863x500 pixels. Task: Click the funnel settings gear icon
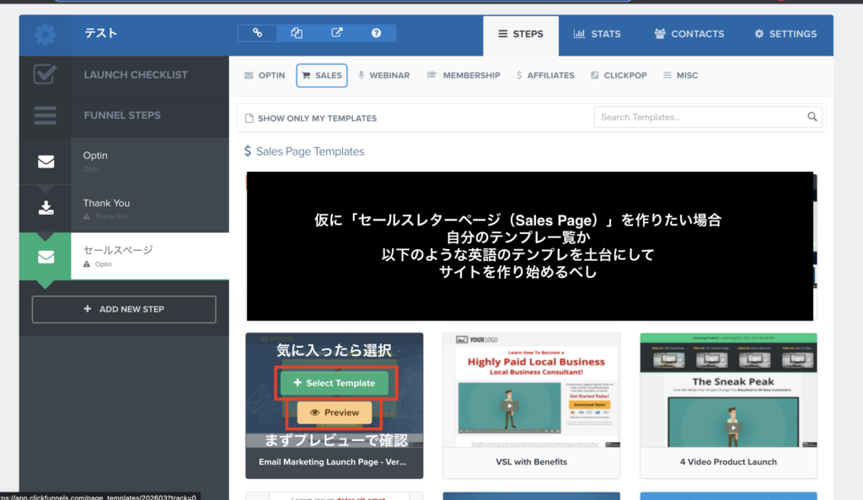pos(45,35)
